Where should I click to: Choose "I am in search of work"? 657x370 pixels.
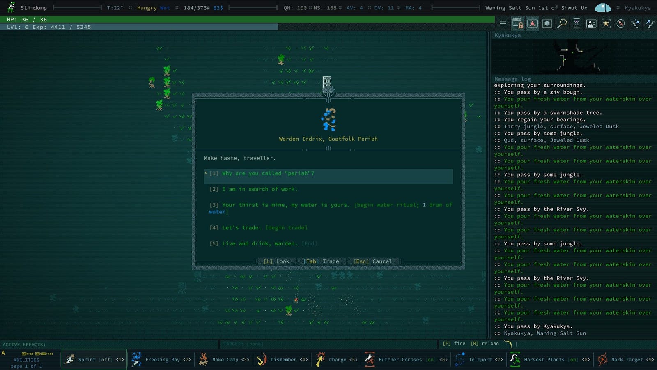pyautogui.click(x=260, y=189)
